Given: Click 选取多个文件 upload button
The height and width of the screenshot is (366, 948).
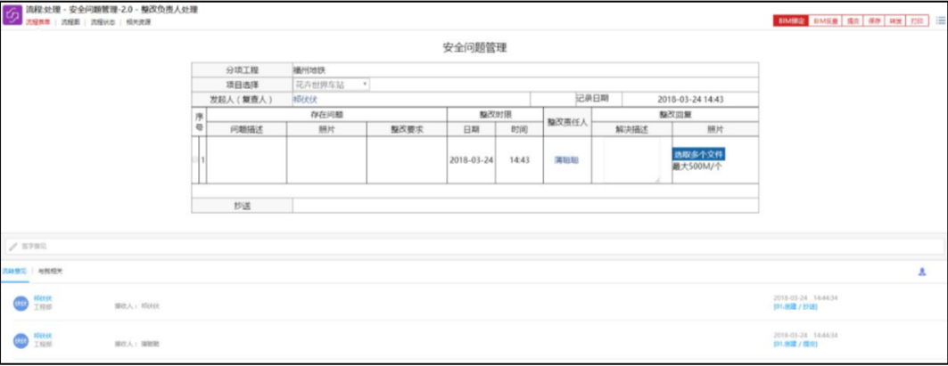Looking at the screenshot, I should coord(699,154).
